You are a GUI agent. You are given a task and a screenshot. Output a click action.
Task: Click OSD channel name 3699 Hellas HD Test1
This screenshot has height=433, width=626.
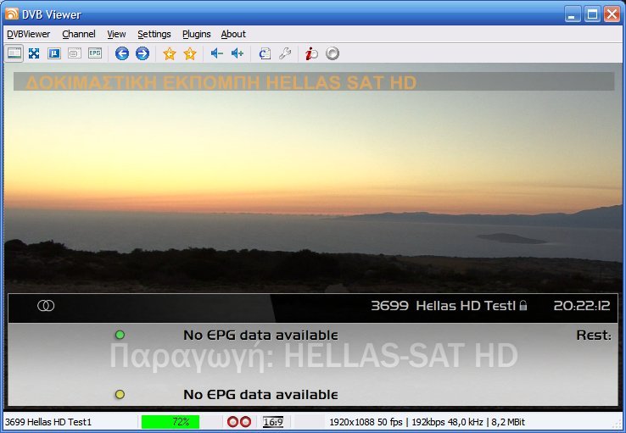tap(444, 306)
